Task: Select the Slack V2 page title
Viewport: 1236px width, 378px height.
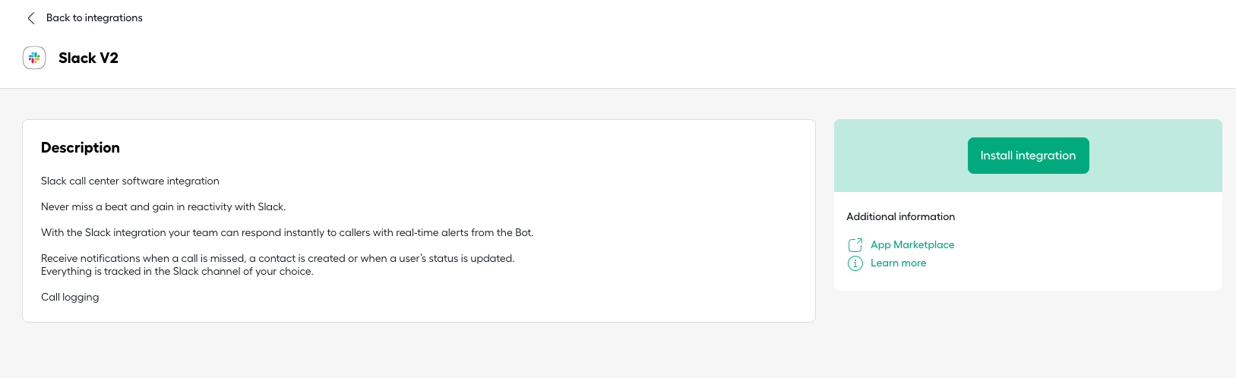Action: (88, 58)
